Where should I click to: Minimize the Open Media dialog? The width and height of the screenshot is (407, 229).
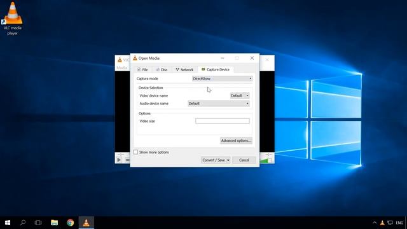click(x=222, y=58)
